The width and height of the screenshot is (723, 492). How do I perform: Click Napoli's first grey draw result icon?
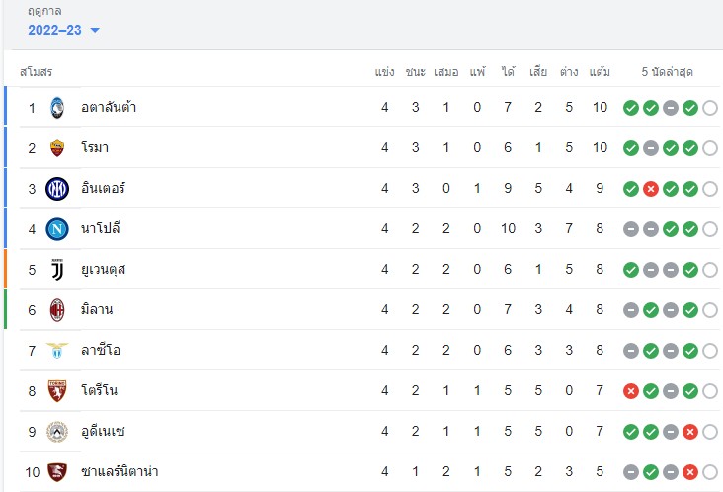(631, 229)
